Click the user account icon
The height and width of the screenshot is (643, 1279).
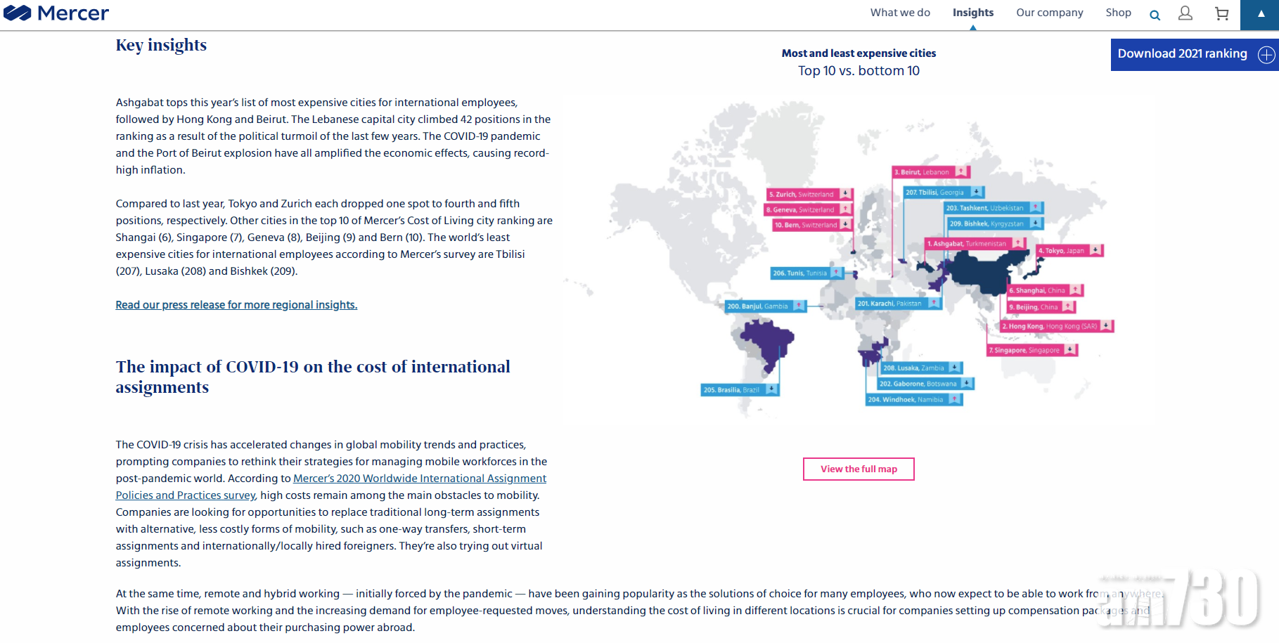[1185, 13]
